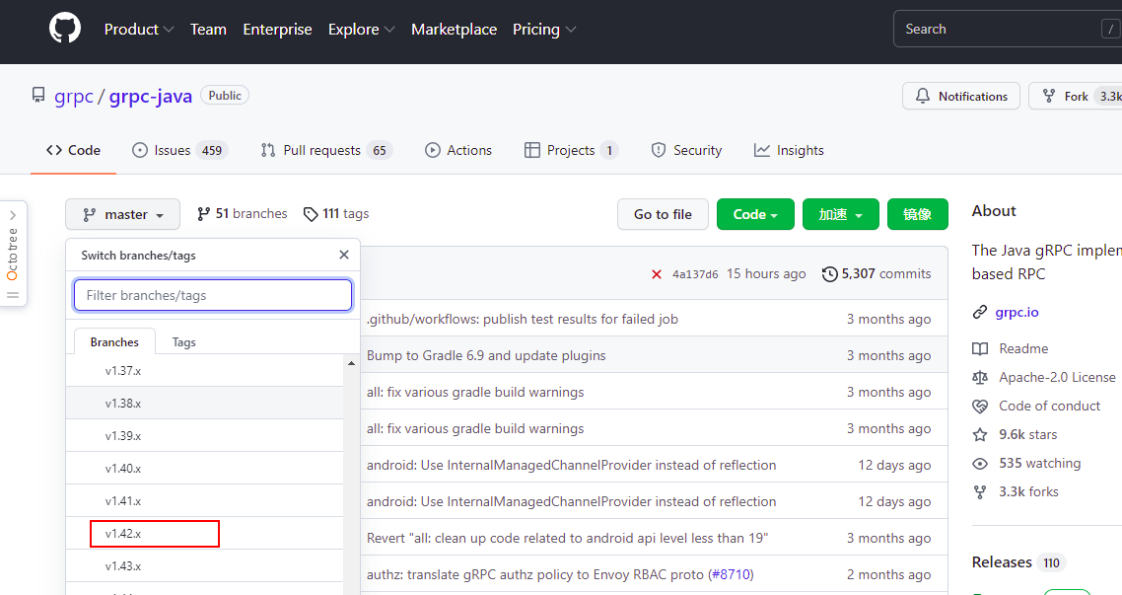Click the eye watching icon
Image resolution: width=1122 pixels, height=595 pixels.
[x=980, y=463]
